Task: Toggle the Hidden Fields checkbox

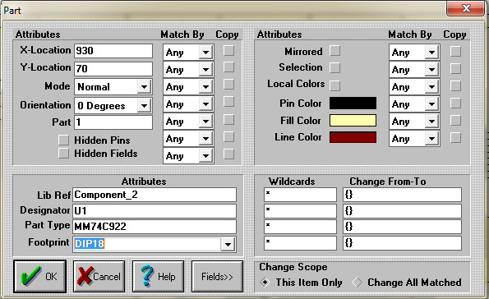Action: point(63,153)
